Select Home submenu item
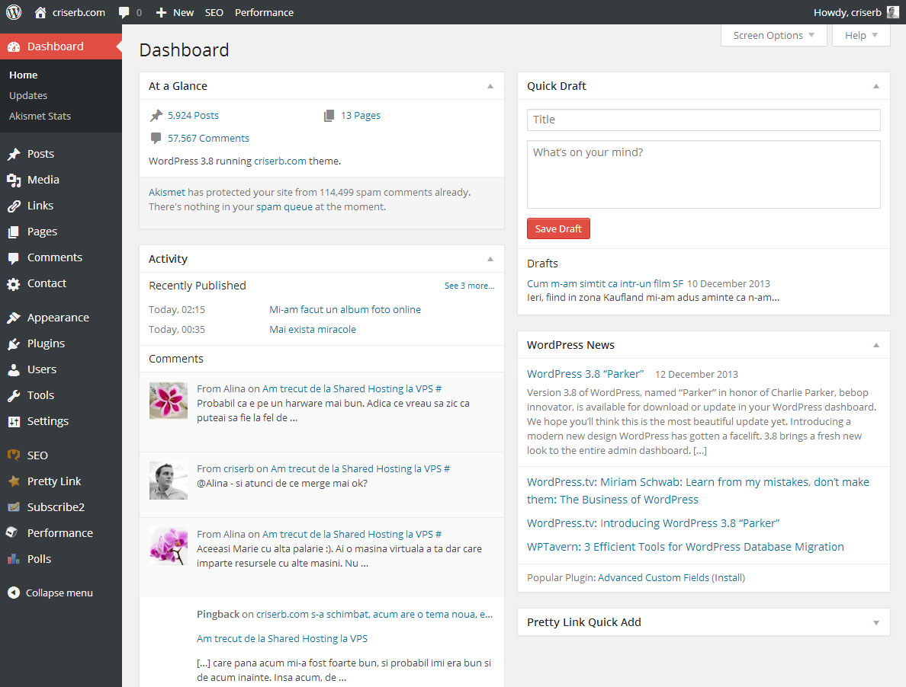This screenshot has height=687, width=906. click(23, 75)
